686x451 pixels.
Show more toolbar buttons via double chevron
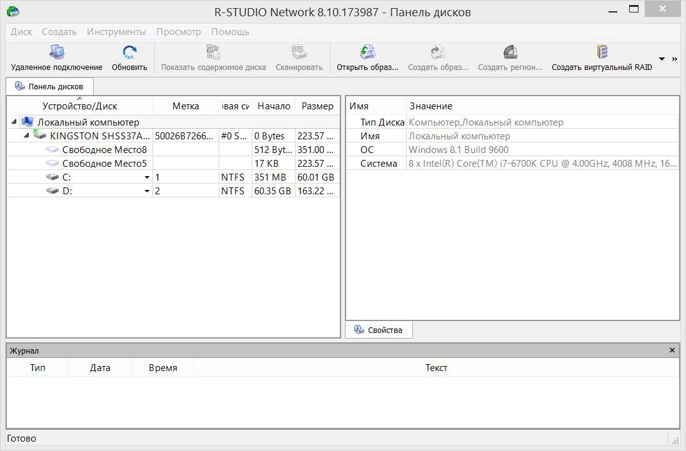click(x=674, y=59)
